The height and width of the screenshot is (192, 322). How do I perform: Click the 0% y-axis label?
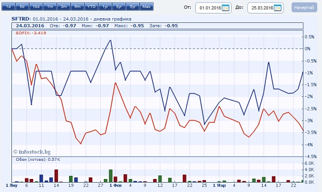pos(307,49)
